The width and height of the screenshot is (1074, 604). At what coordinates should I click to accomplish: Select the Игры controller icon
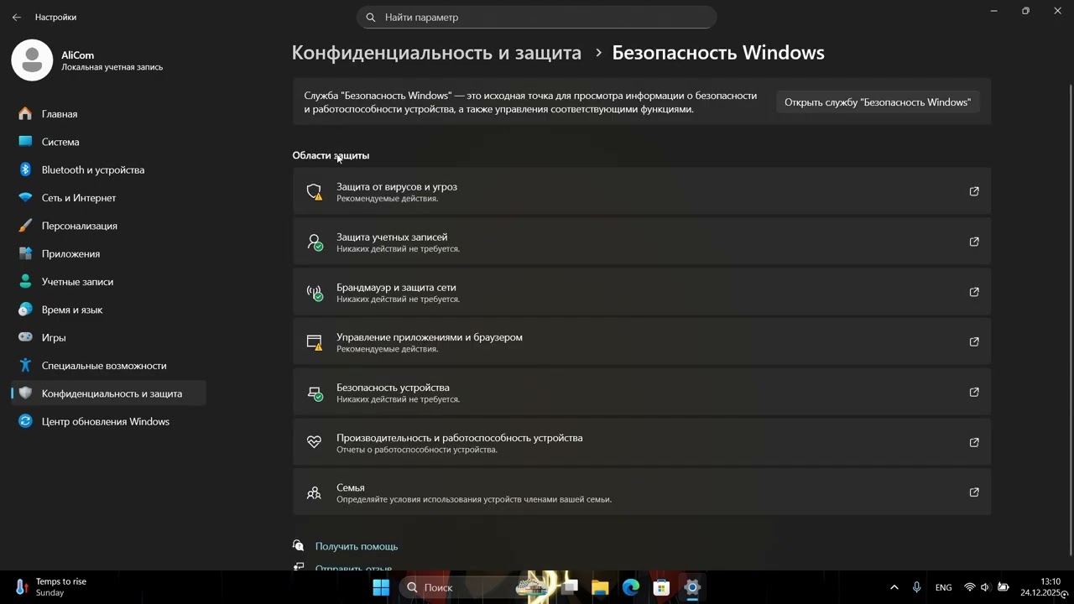[25, 337]
